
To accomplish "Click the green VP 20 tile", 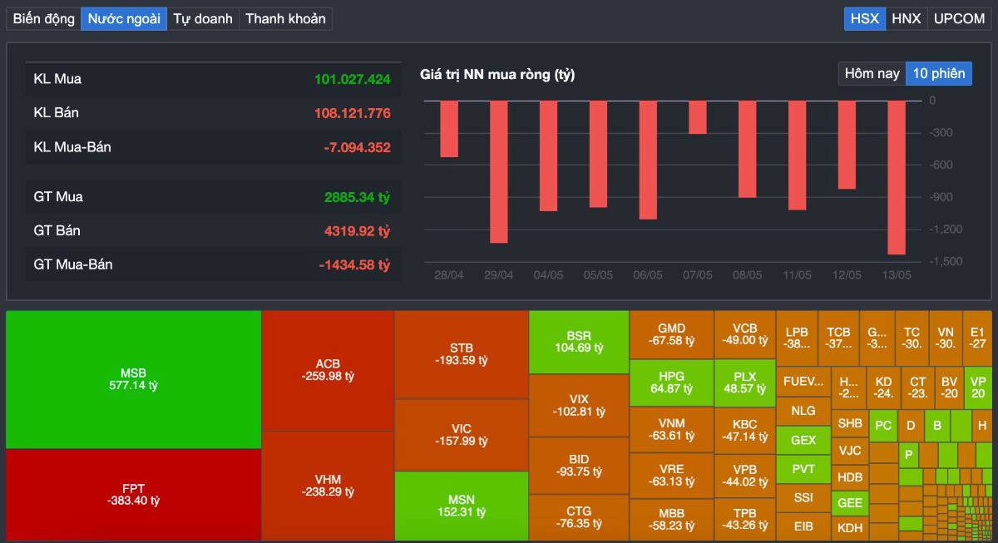I will coord(978,388).
